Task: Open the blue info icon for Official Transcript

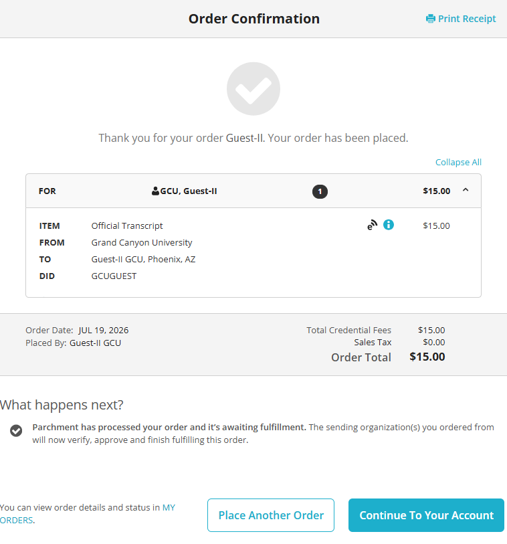Action: pyautogui.click(x=389, y=225)
